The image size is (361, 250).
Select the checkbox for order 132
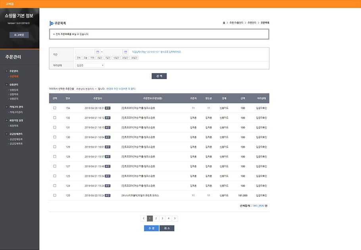(x=55, y=117)
